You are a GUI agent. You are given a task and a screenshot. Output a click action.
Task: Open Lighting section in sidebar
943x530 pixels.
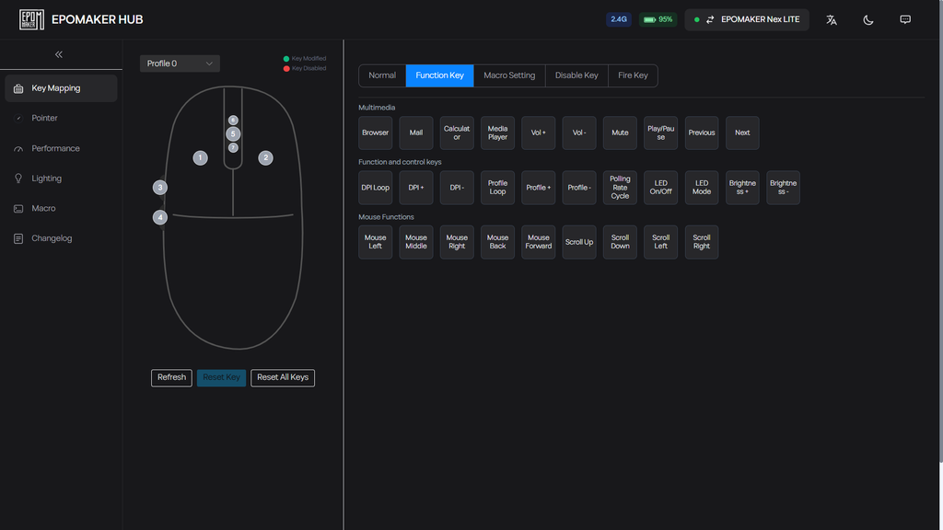click(x=61, y=179)
